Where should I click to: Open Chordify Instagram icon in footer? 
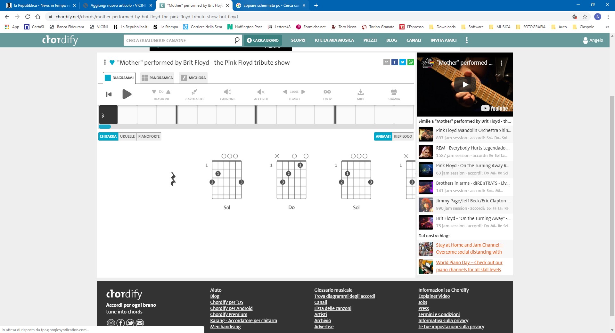[x=111, y=323]
